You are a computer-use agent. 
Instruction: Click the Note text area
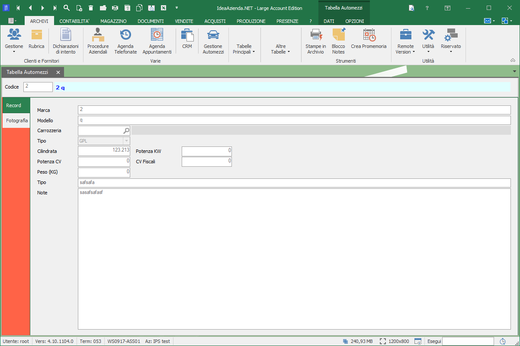point(294,259)
